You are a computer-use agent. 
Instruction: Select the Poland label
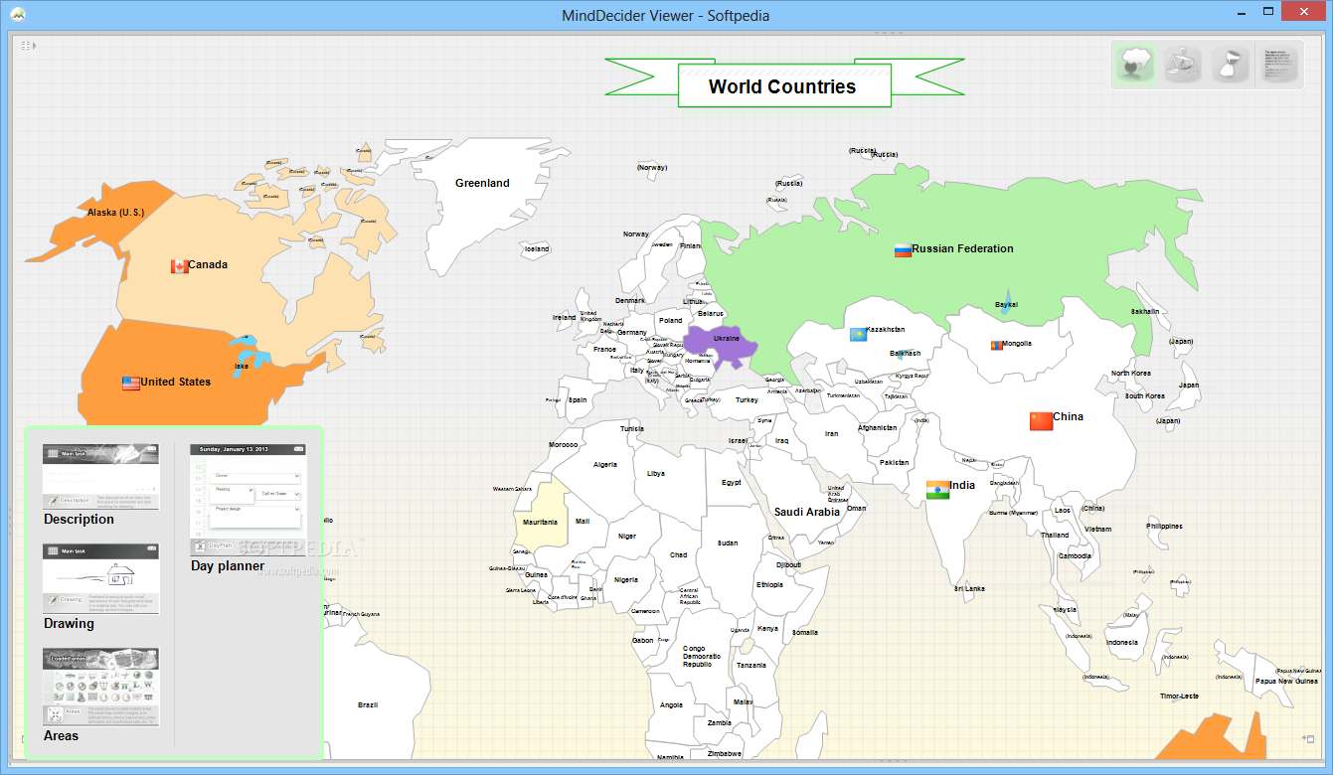[x=671, y=320]
